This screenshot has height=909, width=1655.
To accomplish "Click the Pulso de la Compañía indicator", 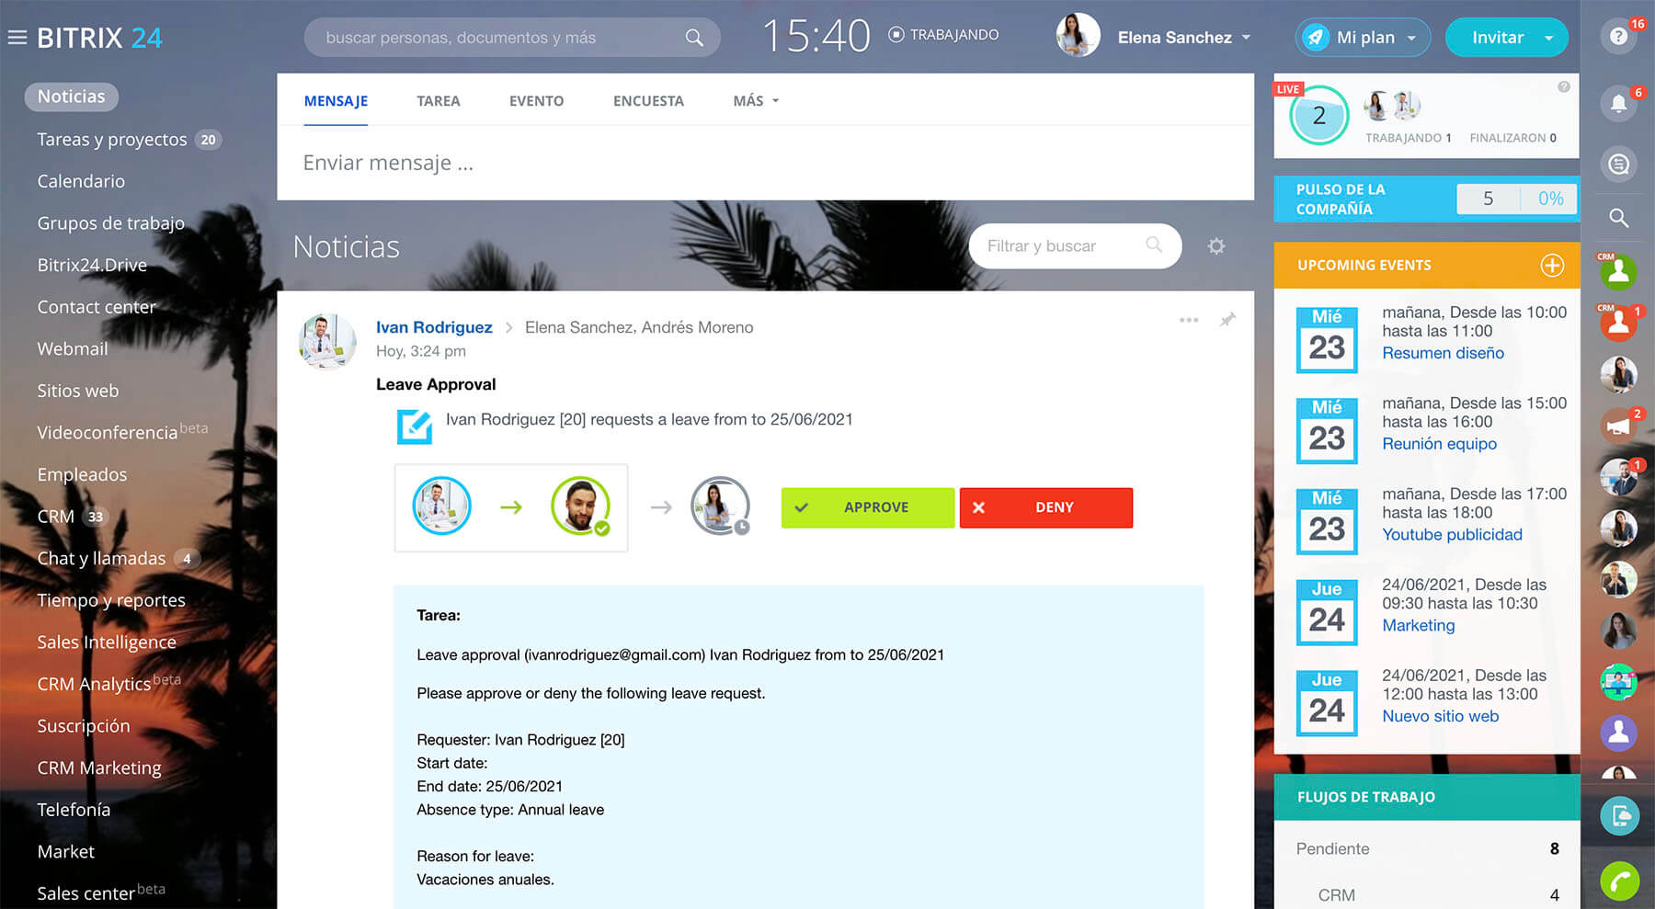I will [1425, 199].
